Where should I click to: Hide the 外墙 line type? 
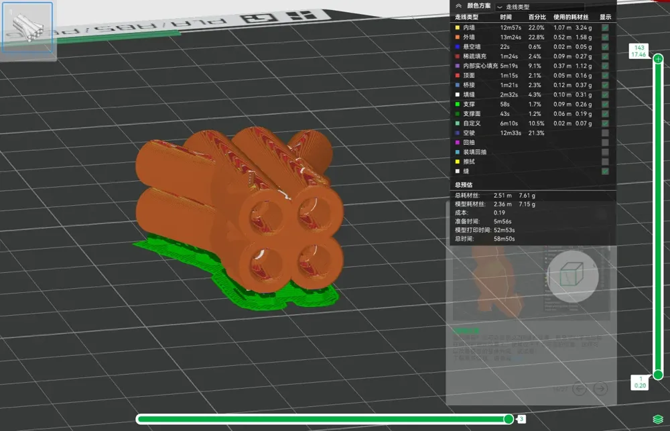(605, 38)
